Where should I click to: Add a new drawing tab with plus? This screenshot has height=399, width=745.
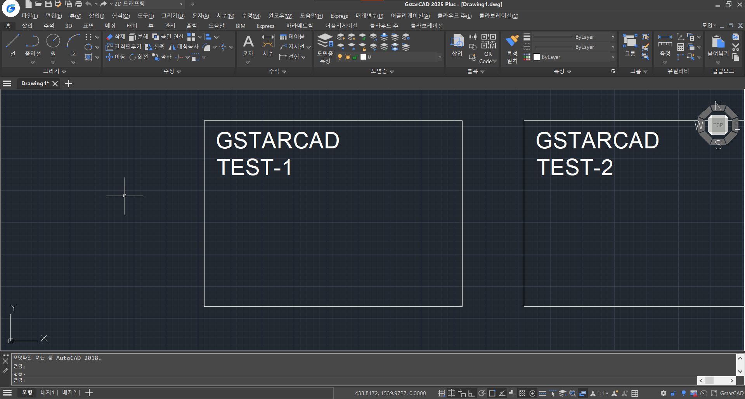click(68, 84)
